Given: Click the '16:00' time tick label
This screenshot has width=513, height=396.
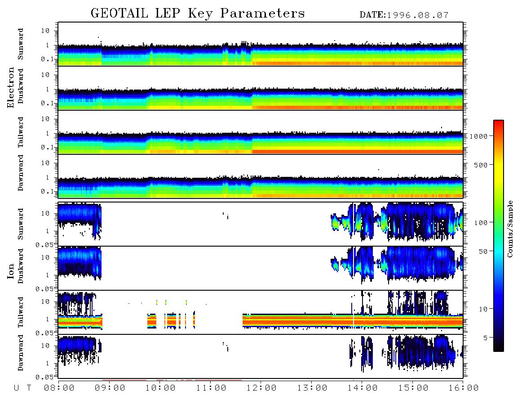Looking at the screenshot, I should [464, 388].
